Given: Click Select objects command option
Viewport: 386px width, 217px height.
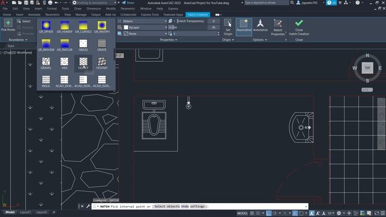Looking at the screenshot, I should [x=167, y=206].
